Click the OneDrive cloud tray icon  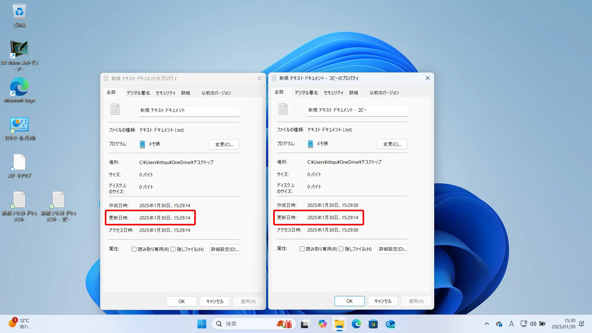(x=499, y=324)
